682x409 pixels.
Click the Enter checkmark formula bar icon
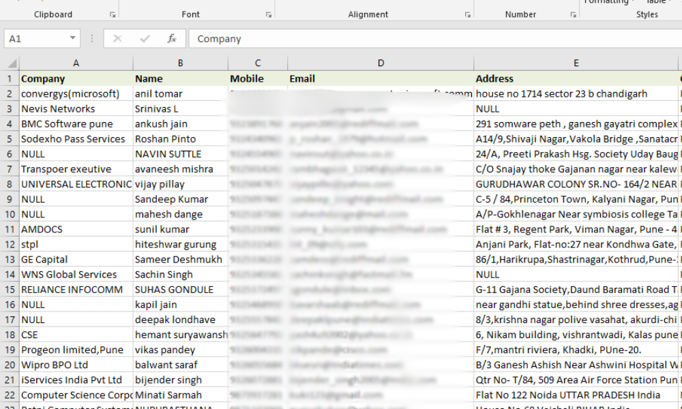(145, 39)
